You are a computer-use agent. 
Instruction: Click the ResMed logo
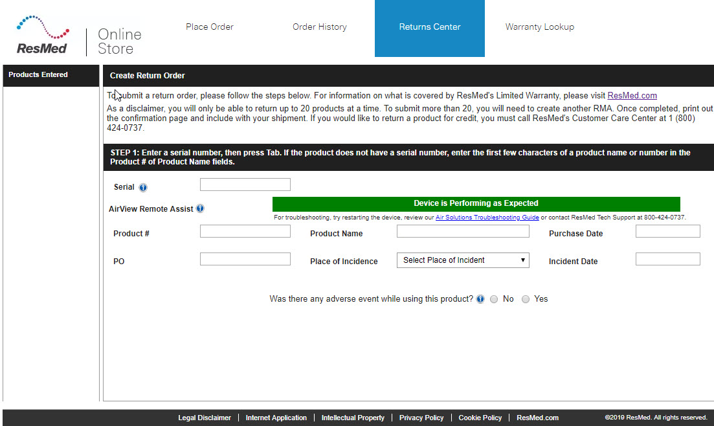(43, 36)
